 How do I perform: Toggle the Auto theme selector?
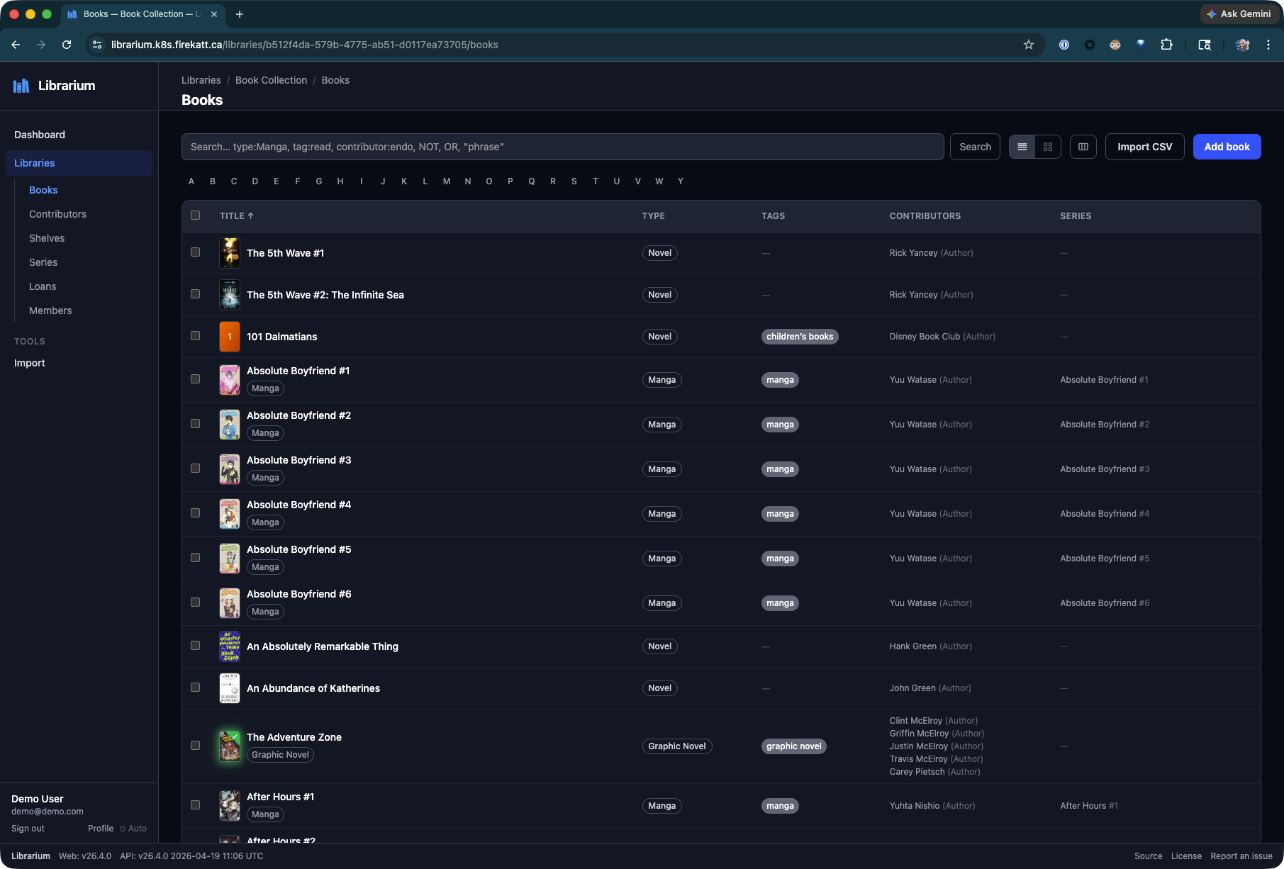tap(133, 829)
